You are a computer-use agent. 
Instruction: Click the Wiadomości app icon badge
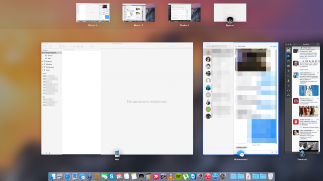(x=241, y=153)
